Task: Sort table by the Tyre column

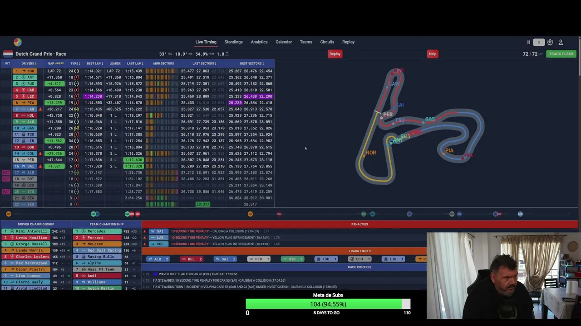Action: pos(75,63)
